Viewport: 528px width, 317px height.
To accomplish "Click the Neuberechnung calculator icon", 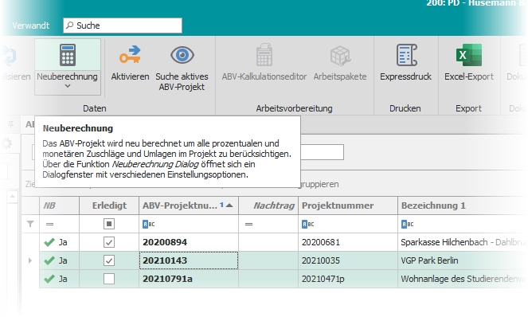I will tap(68, 55).
